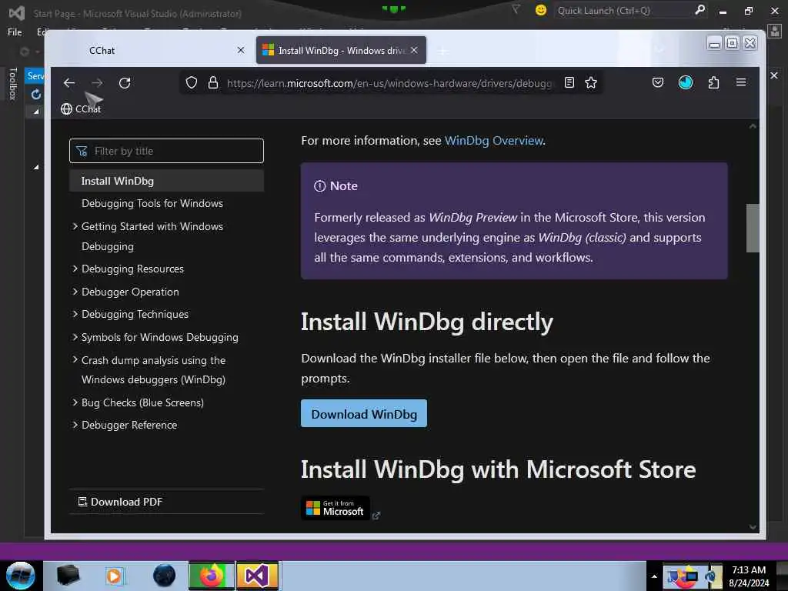Image resolution: width=788 pixels, height=591 pixels.
Task: Click Visual Studio Quick Launch search box
Action: click(623, 11)
